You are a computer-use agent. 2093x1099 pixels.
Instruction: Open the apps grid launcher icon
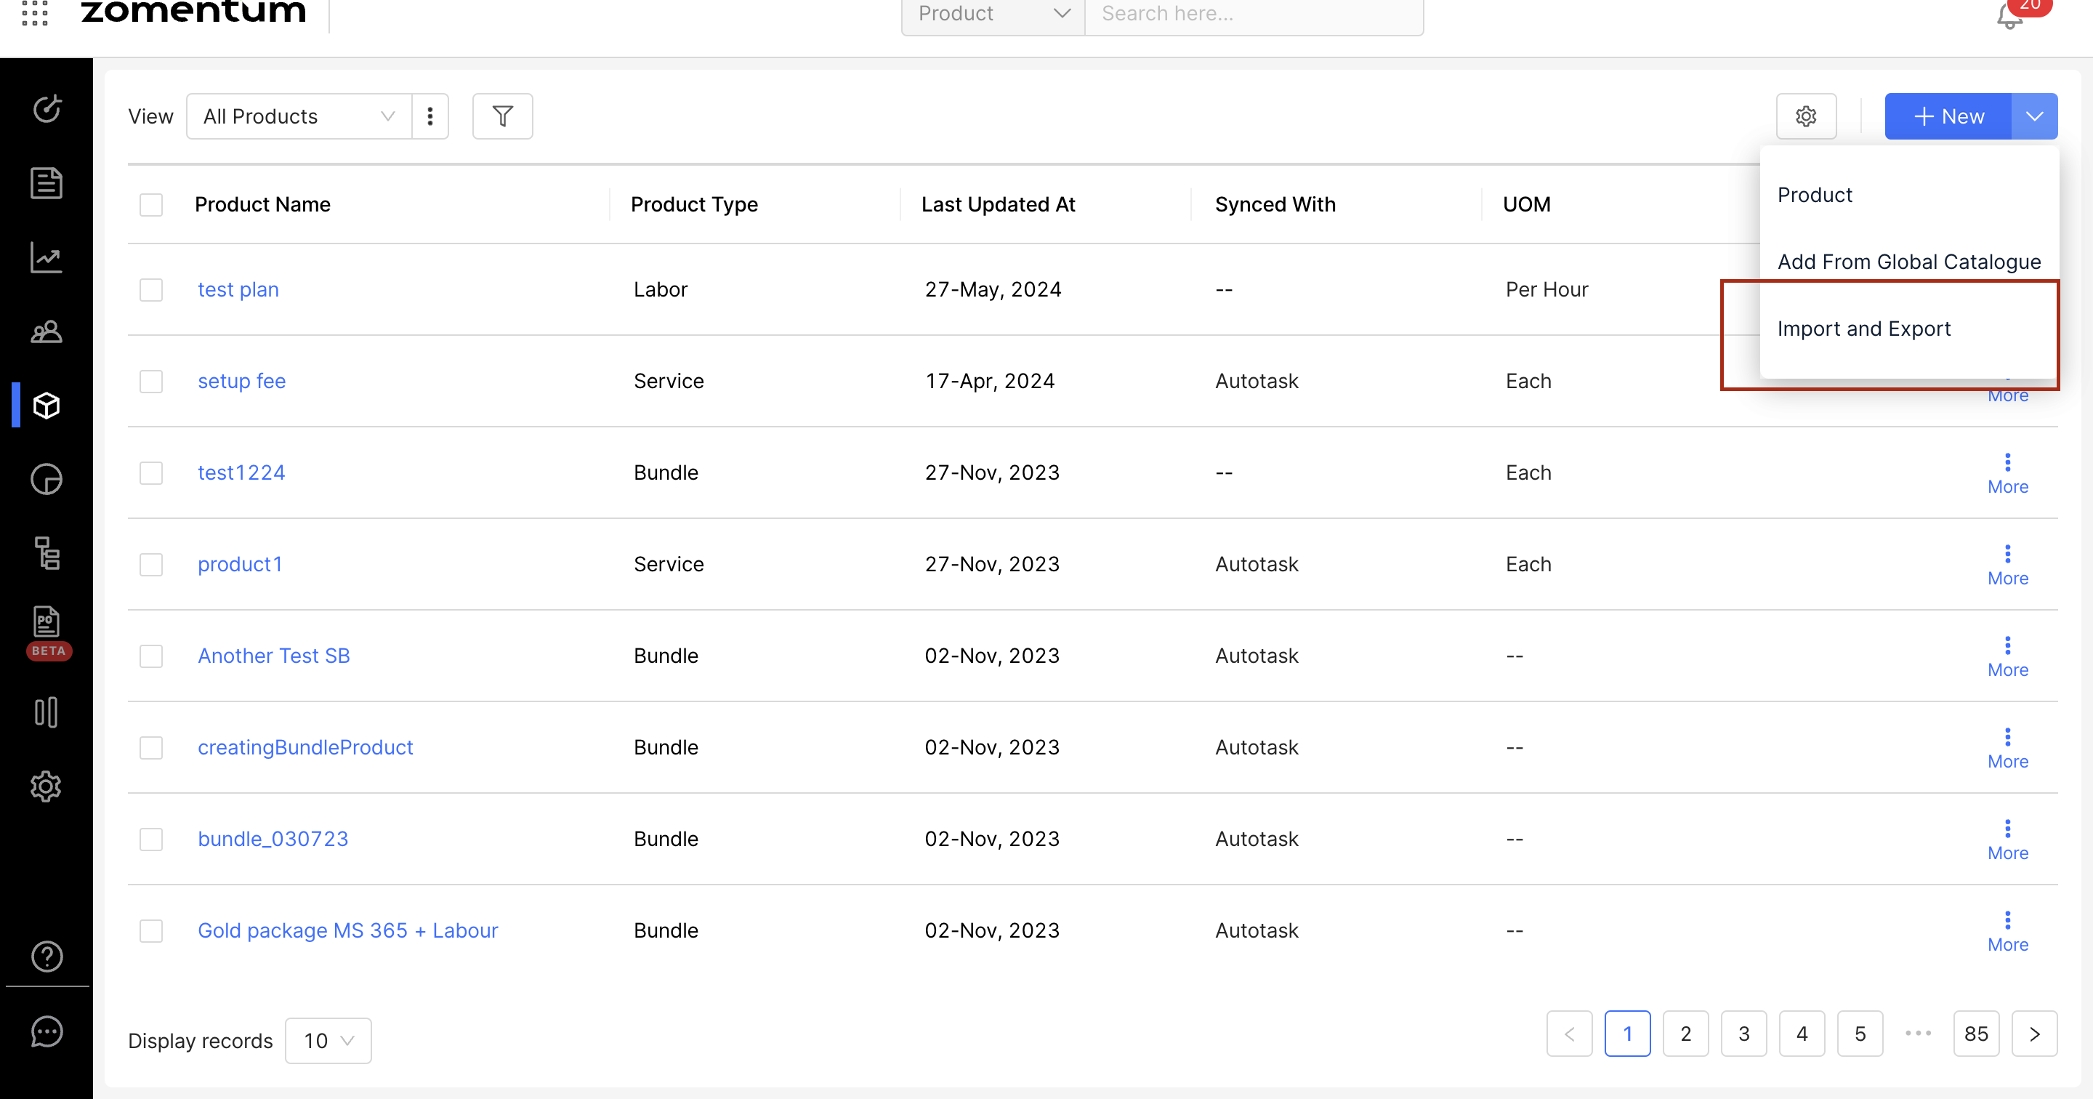pyautogui.click(x=35, y=12)
